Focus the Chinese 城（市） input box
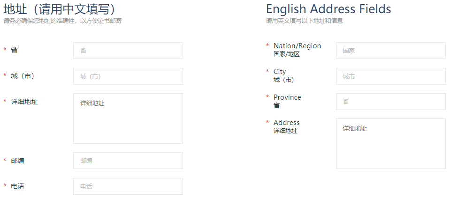Screen dimensions: 451x198 point(128,76)
